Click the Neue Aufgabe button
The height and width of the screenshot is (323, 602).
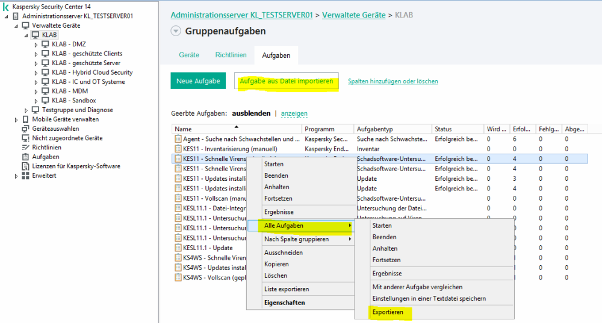pyautogui.click(x=198, y=81)
